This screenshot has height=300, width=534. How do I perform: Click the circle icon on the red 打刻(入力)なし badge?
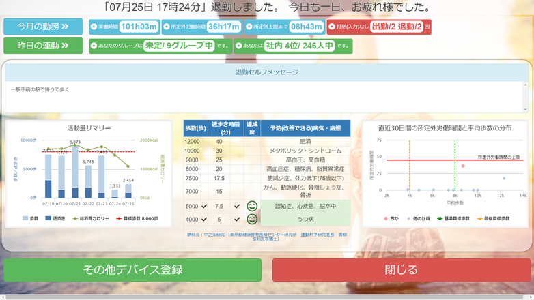point(332,27)
